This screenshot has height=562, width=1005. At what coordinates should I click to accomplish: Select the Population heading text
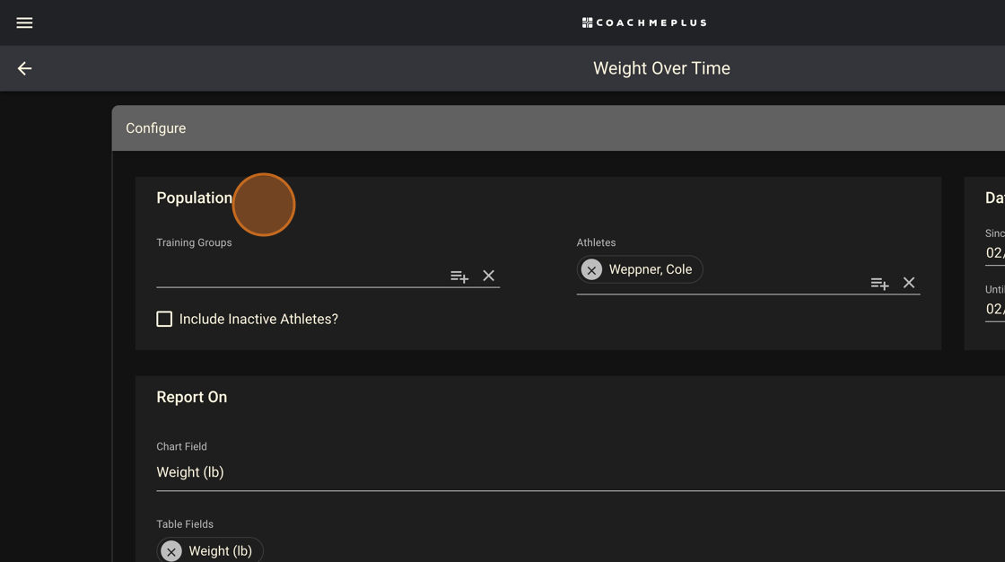tap(194, 198)
